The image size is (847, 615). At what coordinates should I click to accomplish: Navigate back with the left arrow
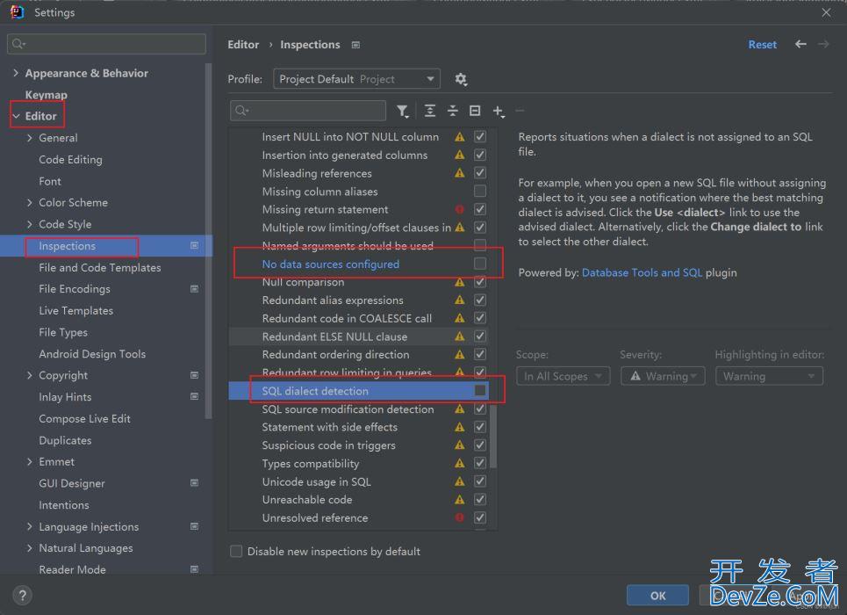coord(800,44)
